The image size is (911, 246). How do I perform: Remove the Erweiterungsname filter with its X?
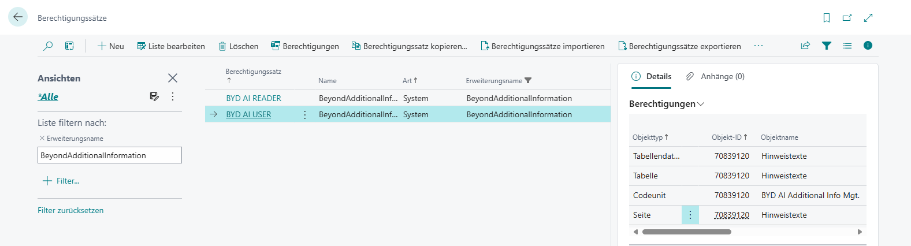tap(42, 139)
